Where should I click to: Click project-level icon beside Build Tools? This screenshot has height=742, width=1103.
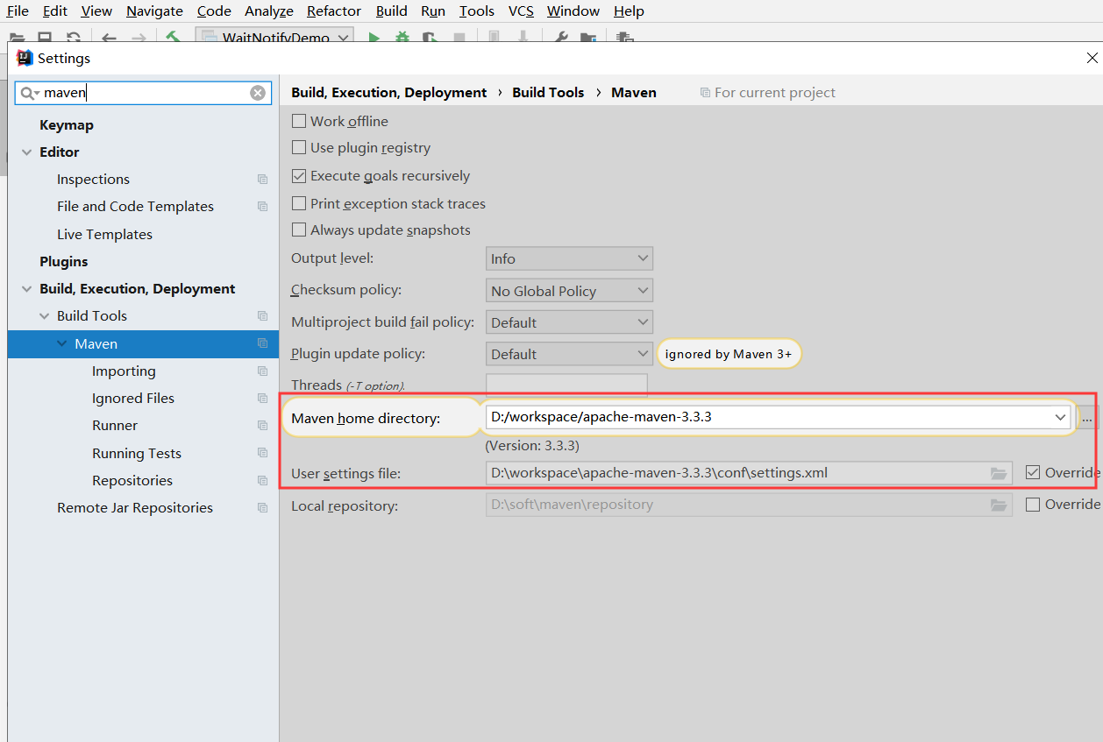coord(262,316)
